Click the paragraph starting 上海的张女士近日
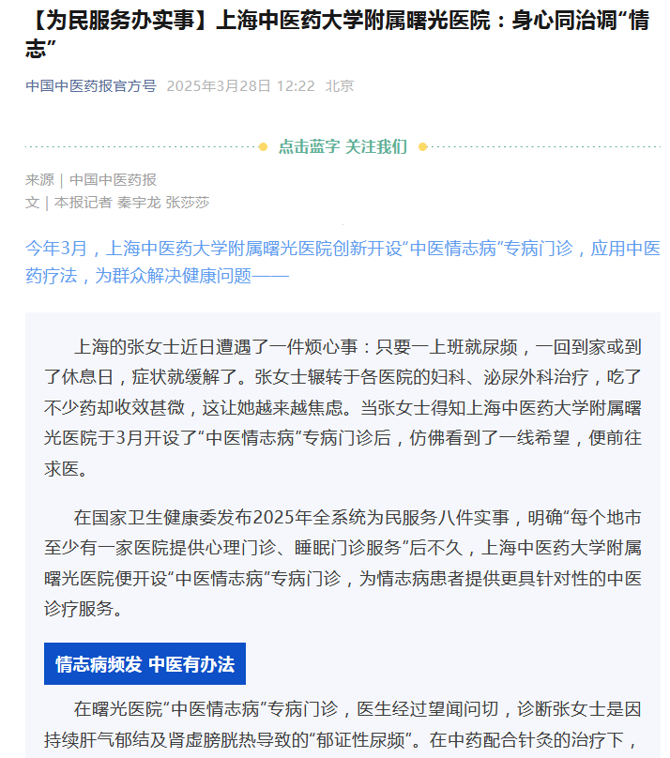Image resolution: width=670 pixels, height=758 pixels. [x=343, y=407]
